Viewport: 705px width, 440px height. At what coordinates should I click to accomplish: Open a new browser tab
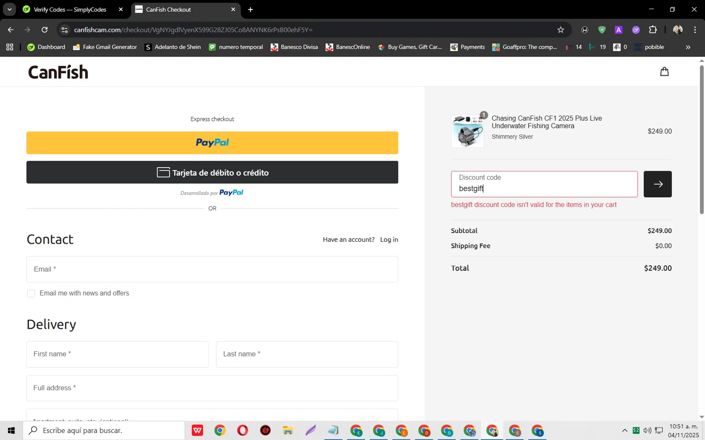pyautogui.click(x=251, y=9)
